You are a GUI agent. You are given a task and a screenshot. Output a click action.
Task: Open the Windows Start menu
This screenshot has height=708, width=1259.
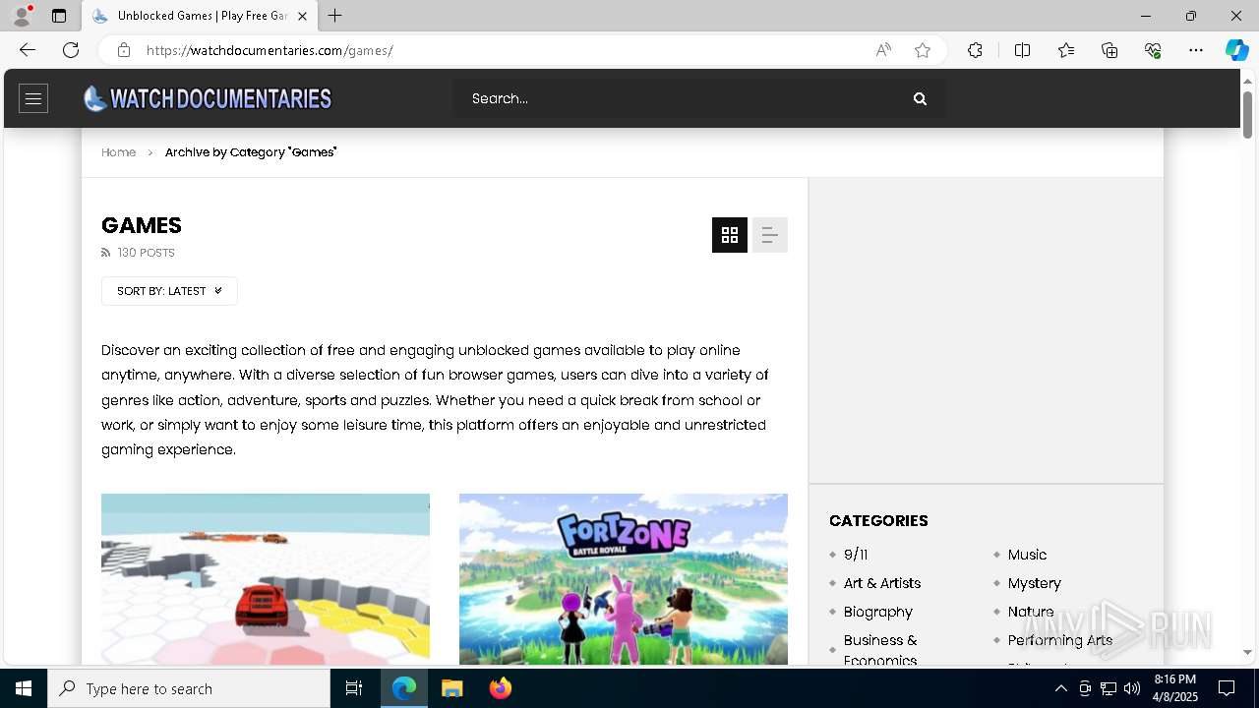click(24, 688)
